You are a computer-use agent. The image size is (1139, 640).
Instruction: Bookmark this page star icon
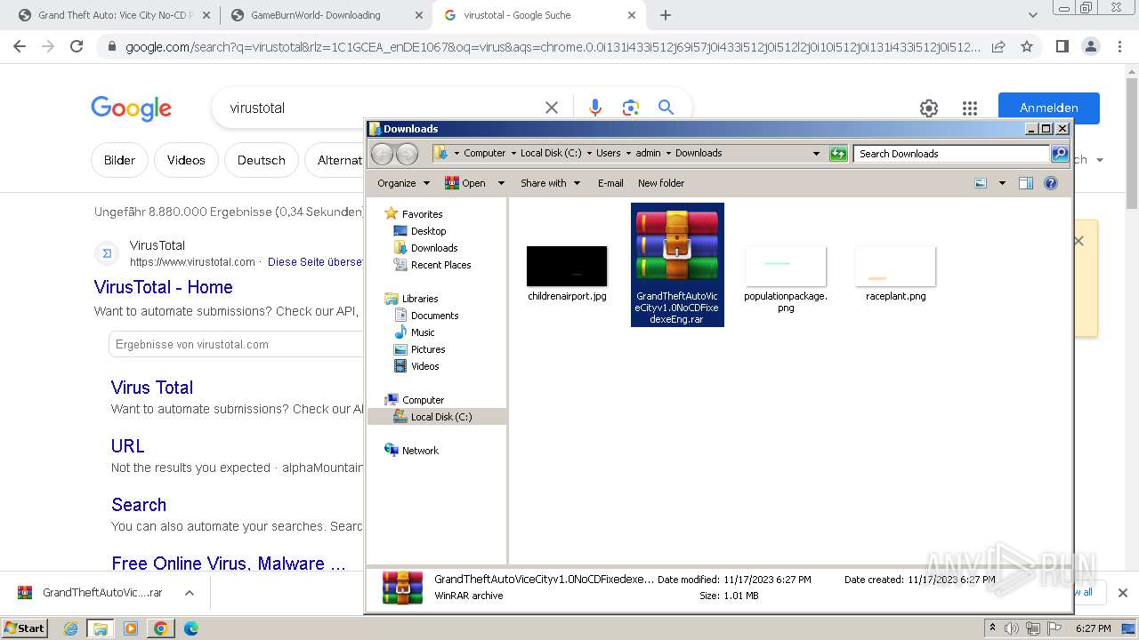click(1027, 46)
